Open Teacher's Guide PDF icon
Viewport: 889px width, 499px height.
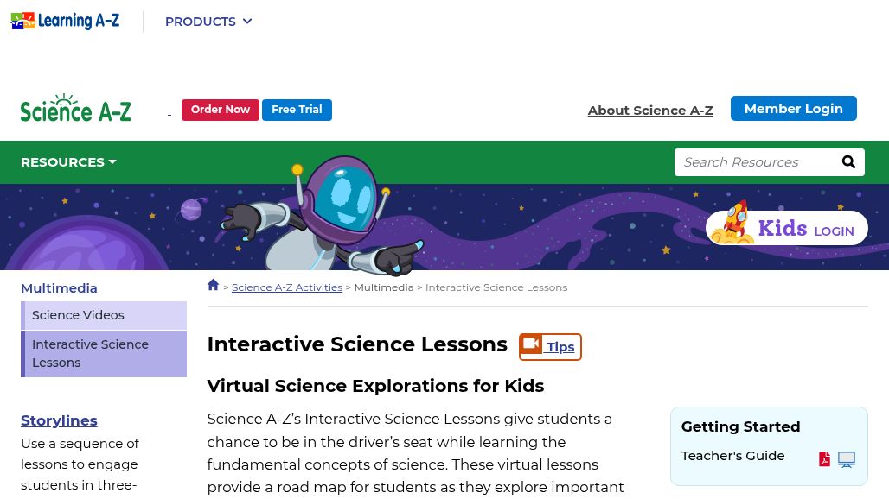[824, 458]
